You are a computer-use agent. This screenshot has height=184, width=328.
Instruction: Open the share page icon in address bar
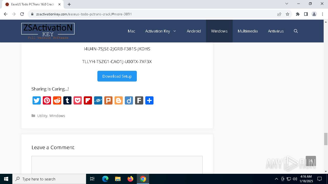click(x=279, y=14)
